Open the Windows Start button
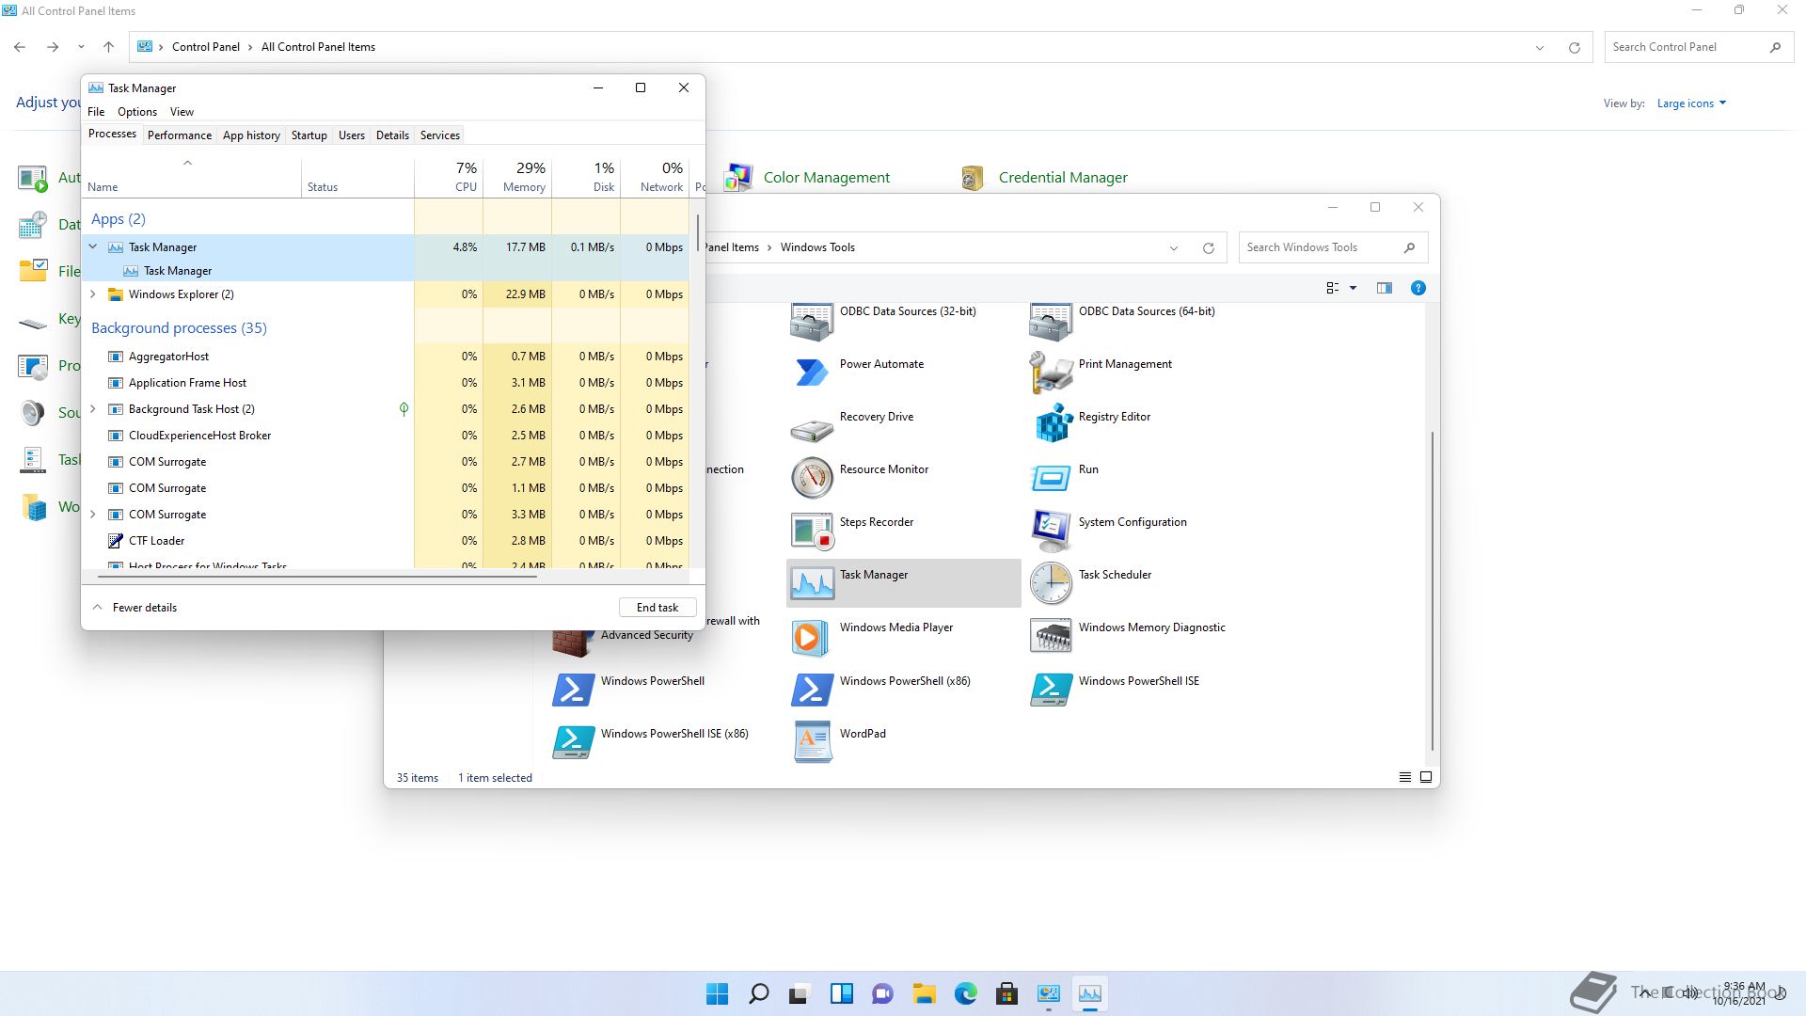Screen dimensions: 1806x1016 [717, 993]
